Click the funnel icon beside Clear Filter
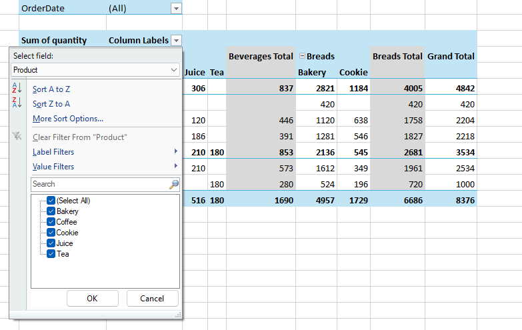 17,137
